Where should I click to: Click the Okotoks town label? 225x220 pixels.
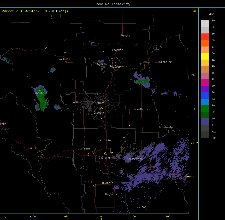coord(108,183)
